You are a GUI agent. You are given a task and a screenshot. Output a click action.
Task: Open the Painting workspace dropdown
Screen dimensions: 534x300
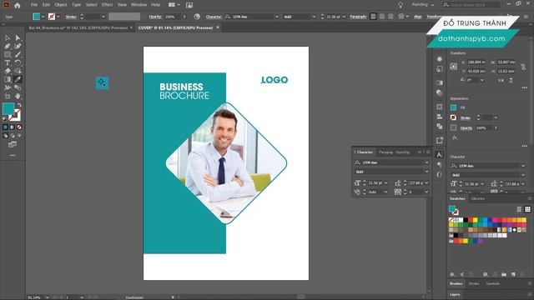tap(423, 5)
